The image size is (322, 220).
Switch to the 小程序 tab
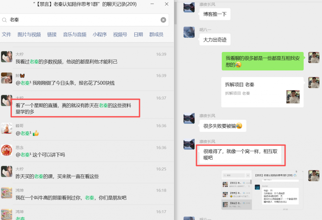[x=99, y=35]
